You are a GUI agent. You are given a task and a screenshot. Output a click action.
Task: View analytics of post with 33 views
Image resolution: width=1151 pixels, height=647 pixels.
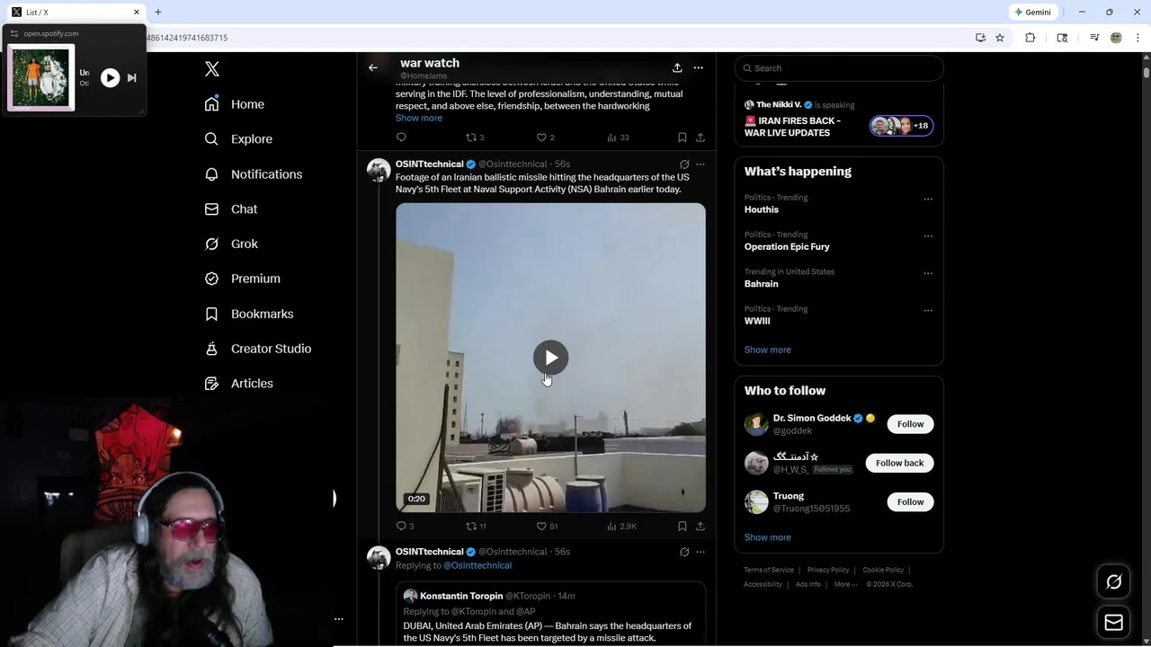click(618, 137)
